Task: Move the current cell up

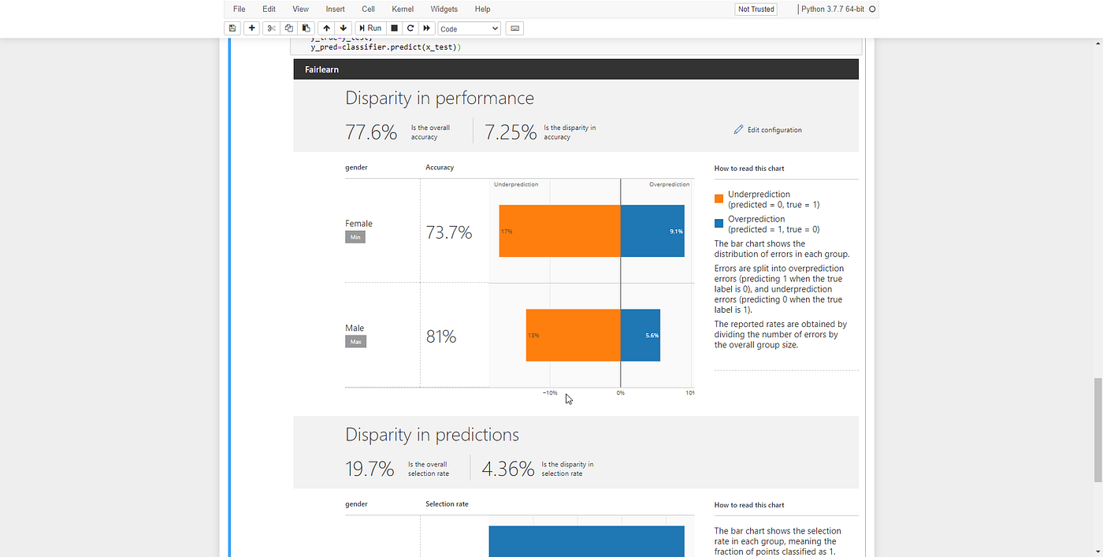Action: click(x=326, y=28)
